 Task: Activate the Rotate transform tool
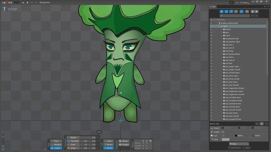coord(73,138)
